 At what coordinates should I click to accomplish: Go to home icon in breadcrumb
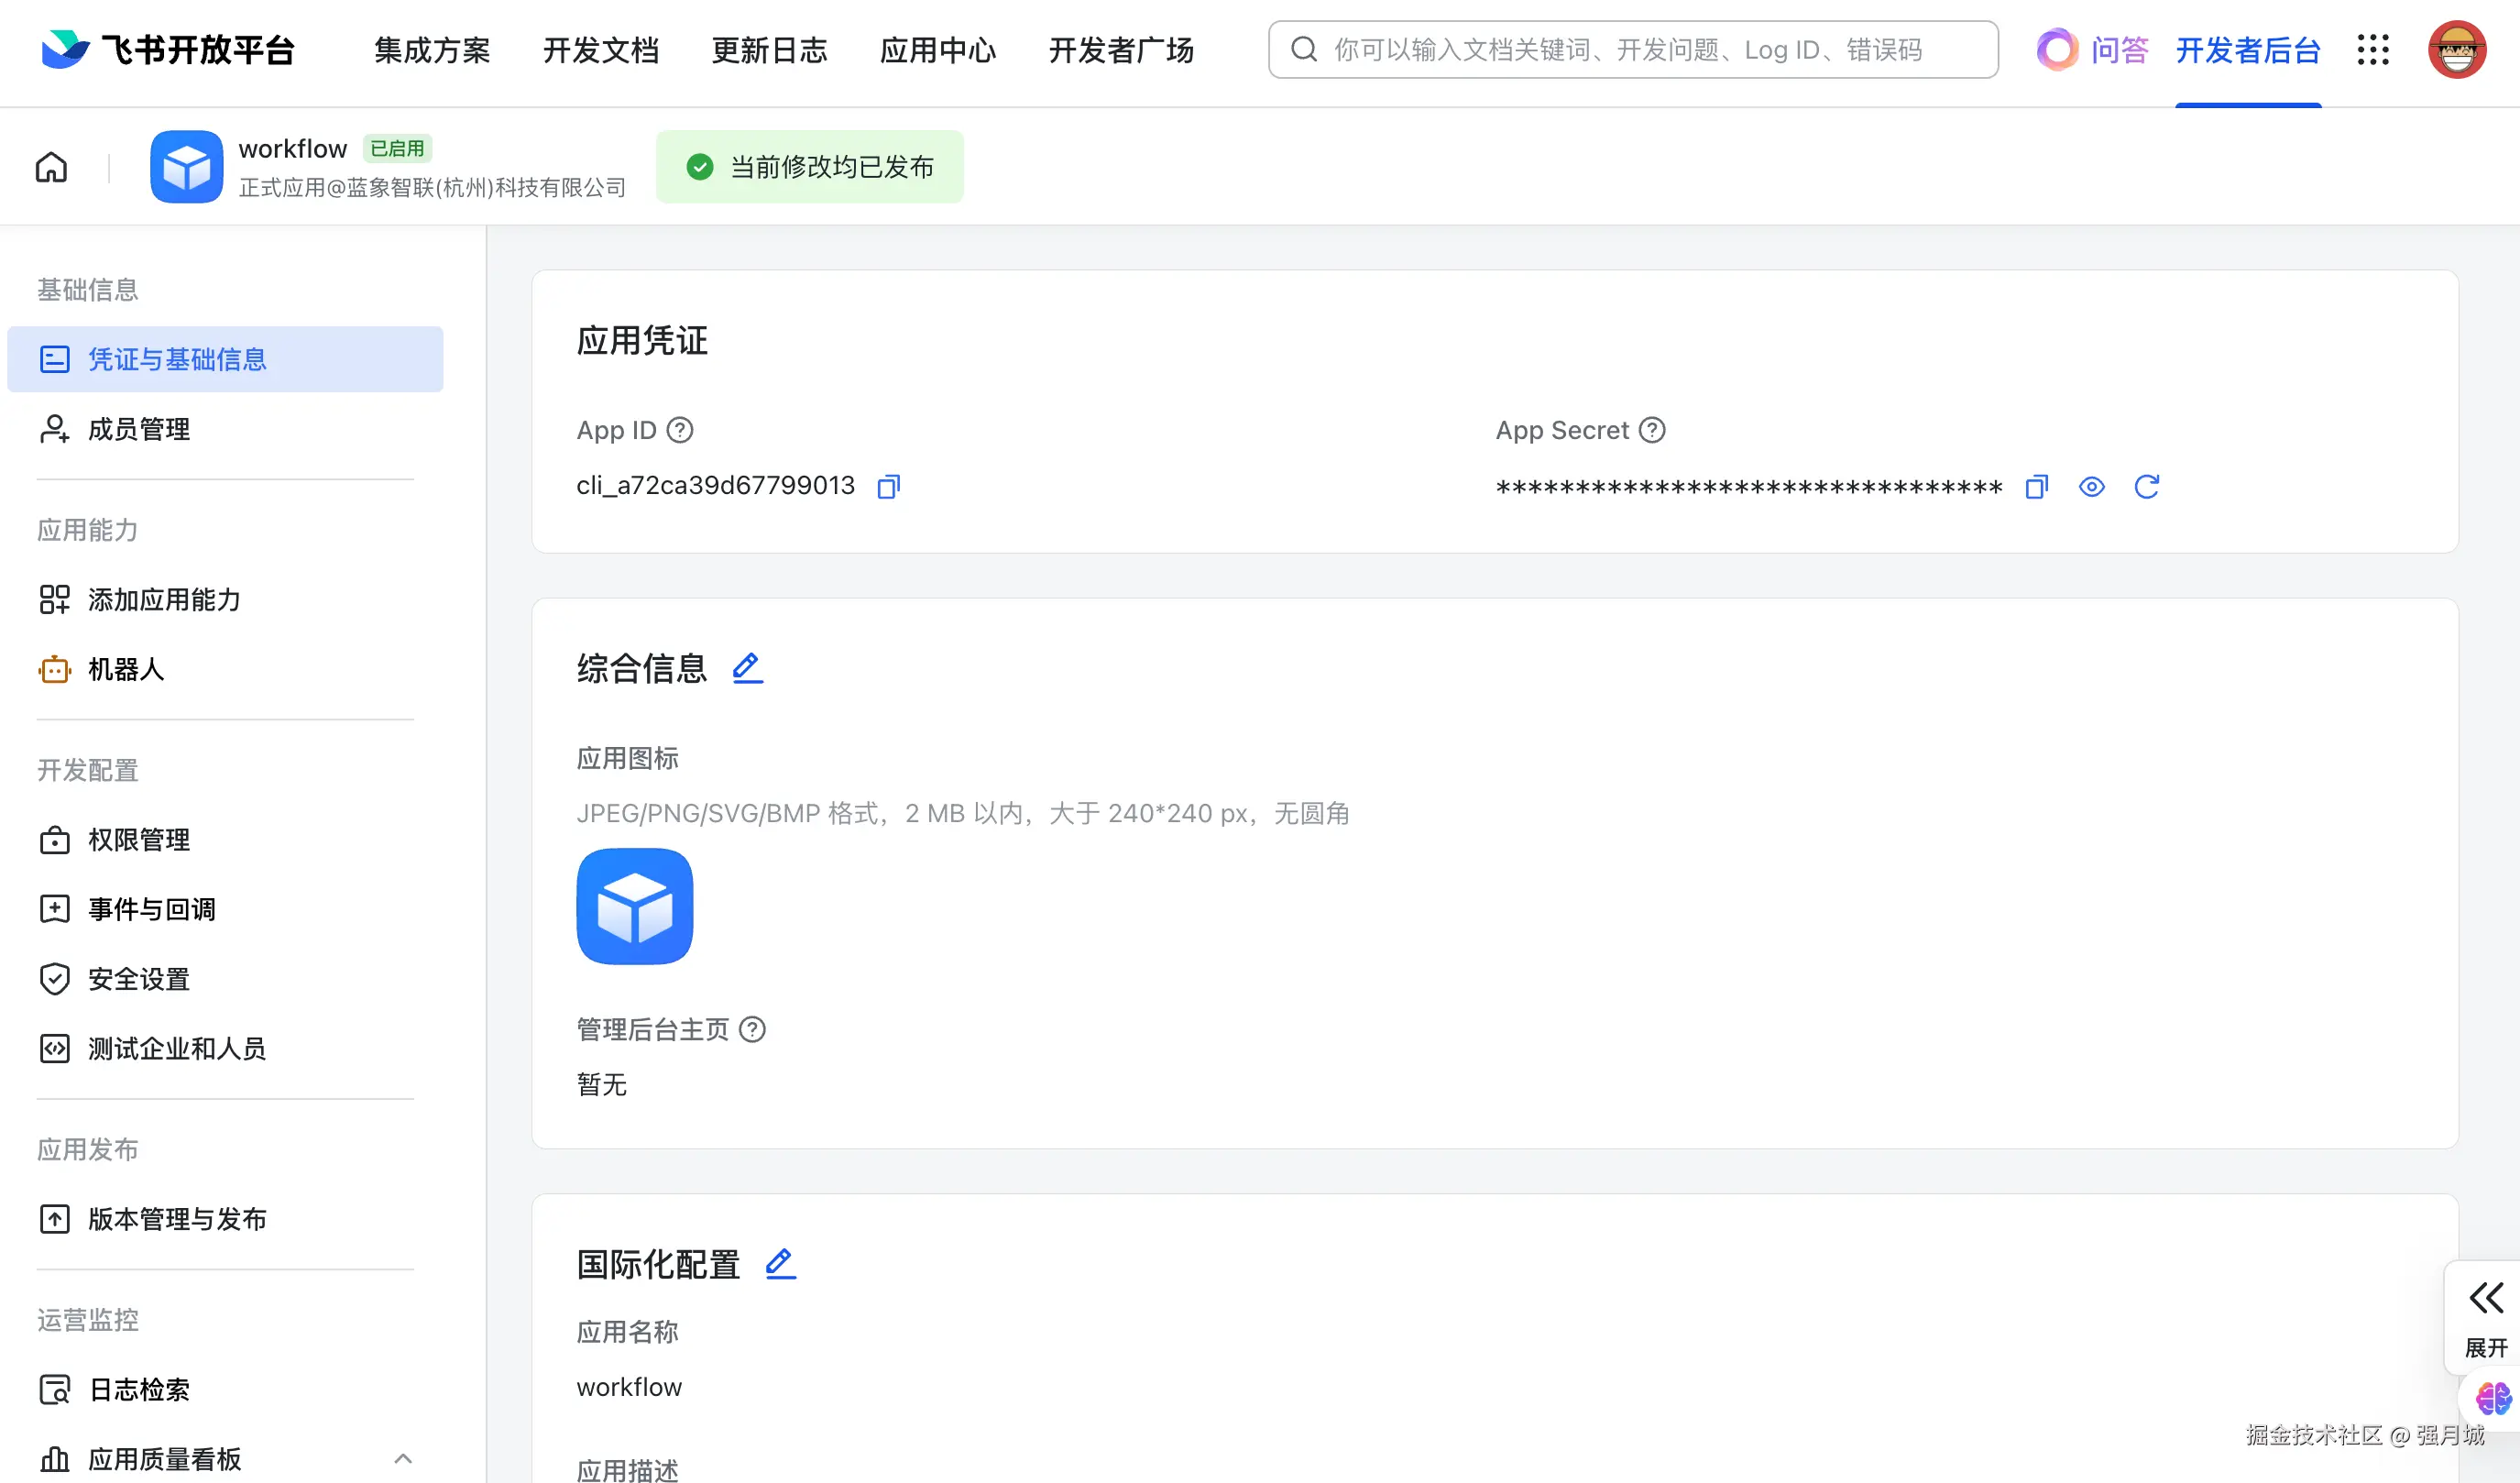tap(51, 167)
